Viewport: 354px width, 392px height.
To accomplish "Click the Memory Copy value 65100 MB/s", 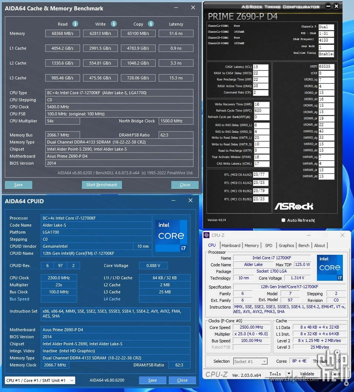I will [x=138, y=33].
